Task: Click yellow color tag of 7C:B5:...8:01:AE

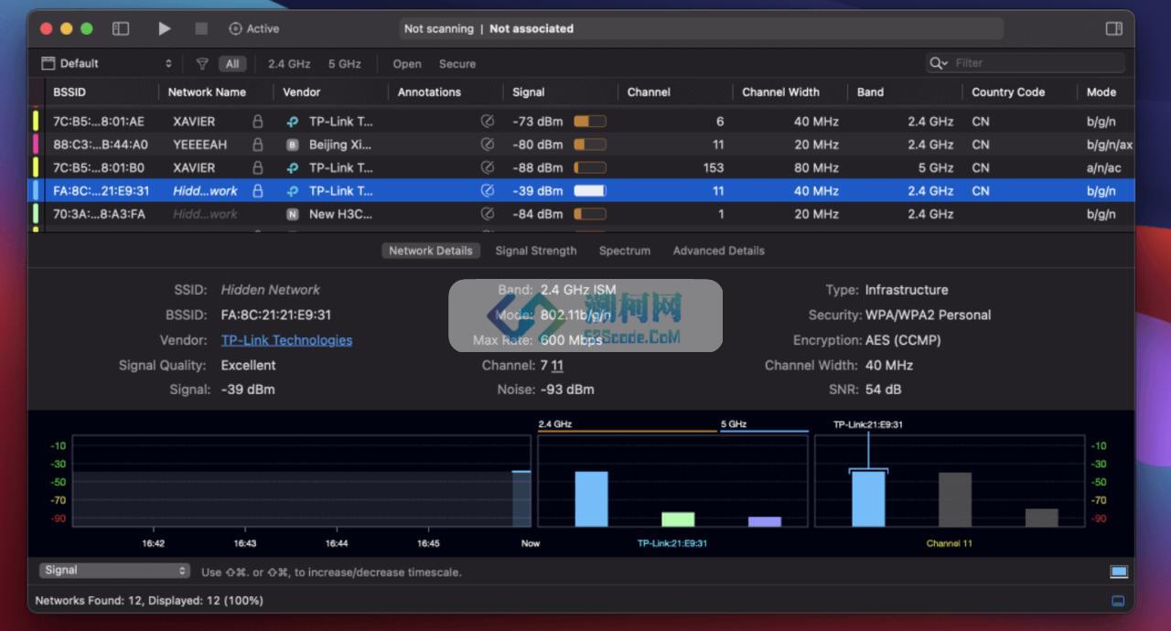Action: pyautogui.click(x=36, y=121)
